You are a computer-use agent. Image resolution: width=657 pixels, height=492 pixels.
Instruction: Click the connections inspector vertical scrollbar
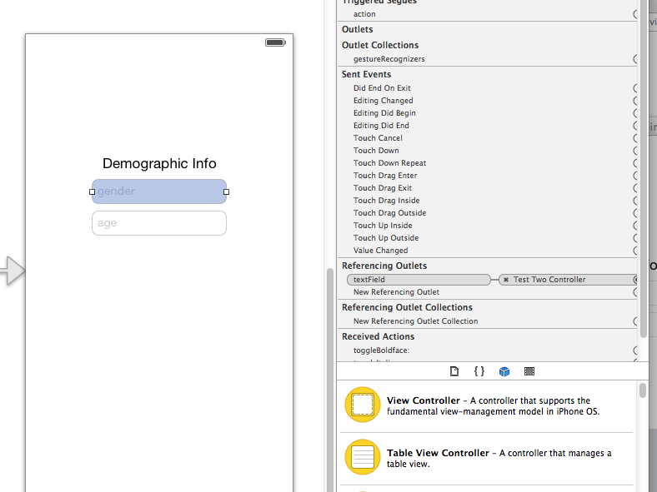pyautogui.click(x=643, y=170)
